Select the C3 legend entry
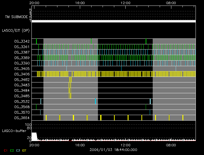 19,150
